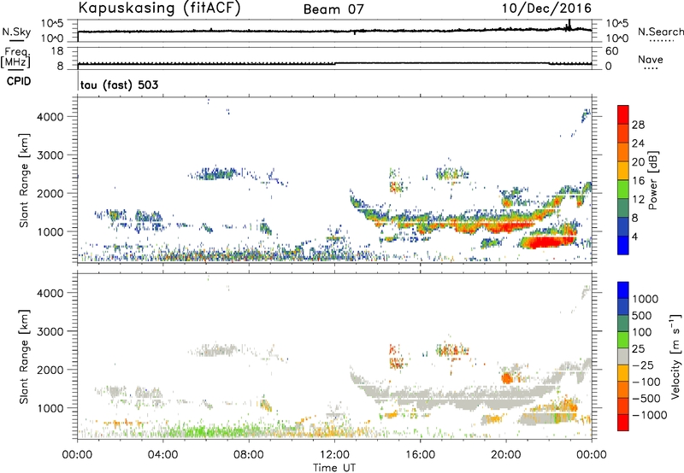The image size is (684, 473).
Task: Click the '20:00' time tick label
Action: pos(505,455)
